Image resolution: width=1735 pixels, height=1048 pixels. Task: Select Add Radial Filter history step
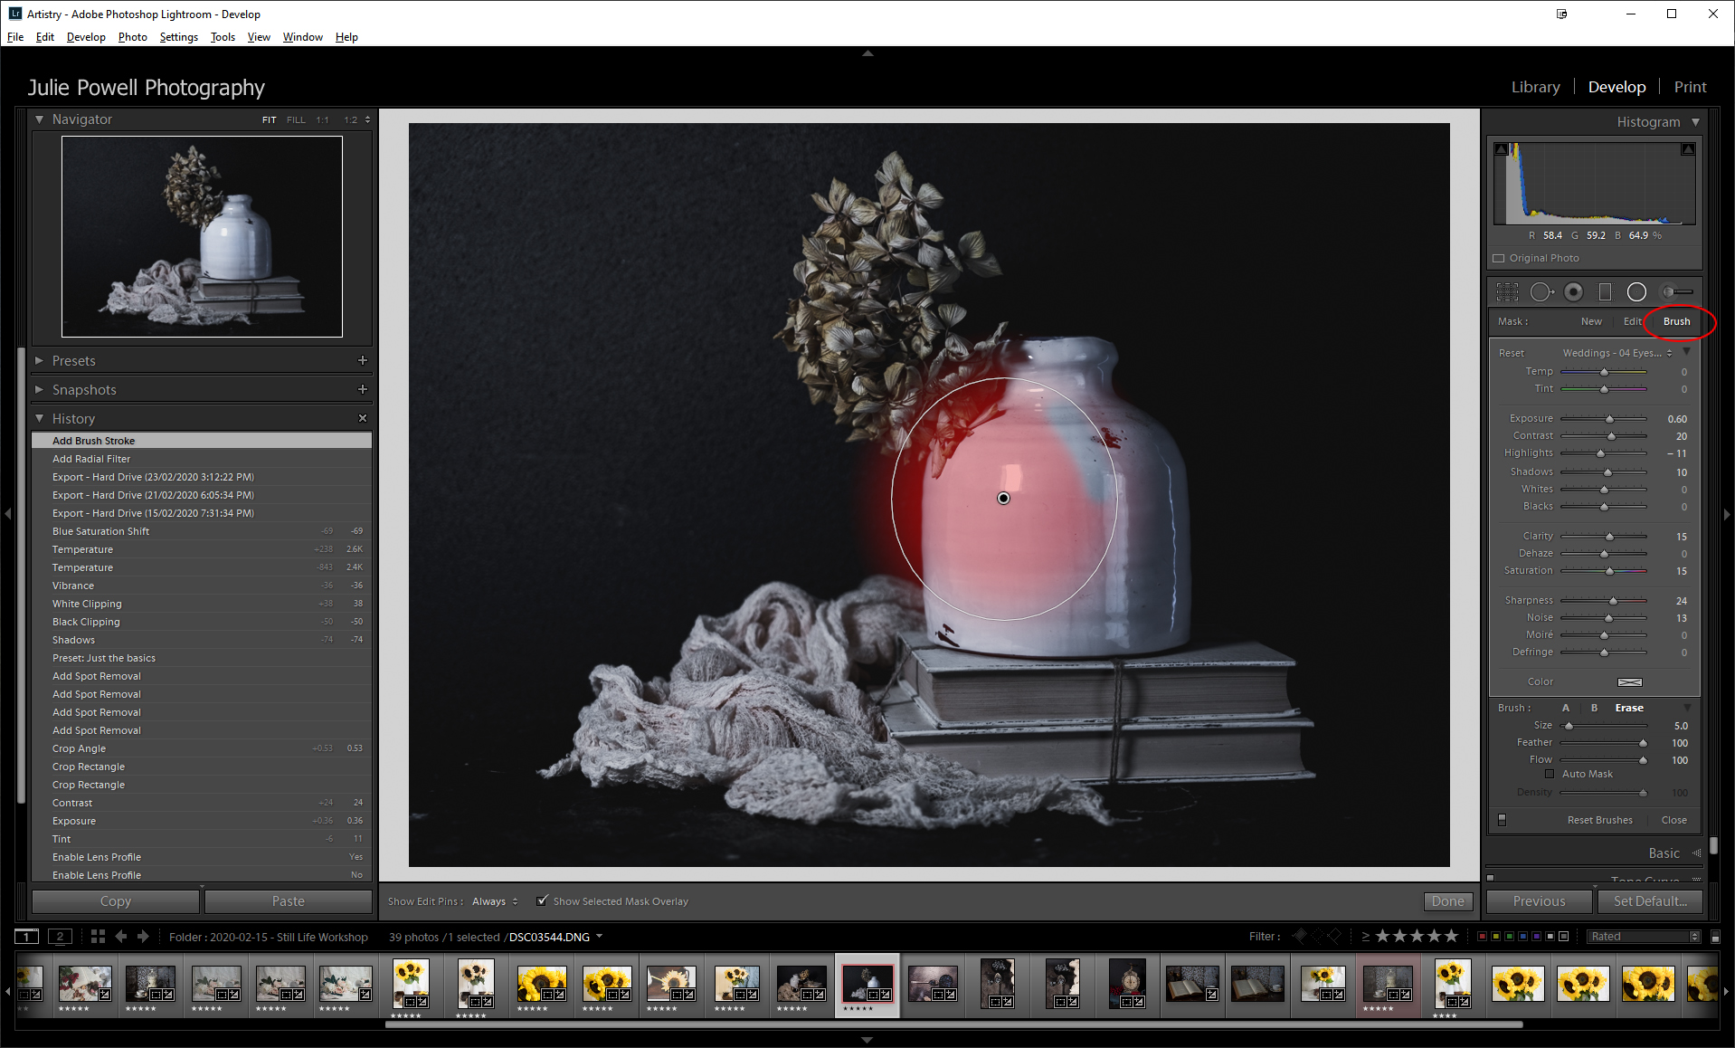(x=202, y=459)
